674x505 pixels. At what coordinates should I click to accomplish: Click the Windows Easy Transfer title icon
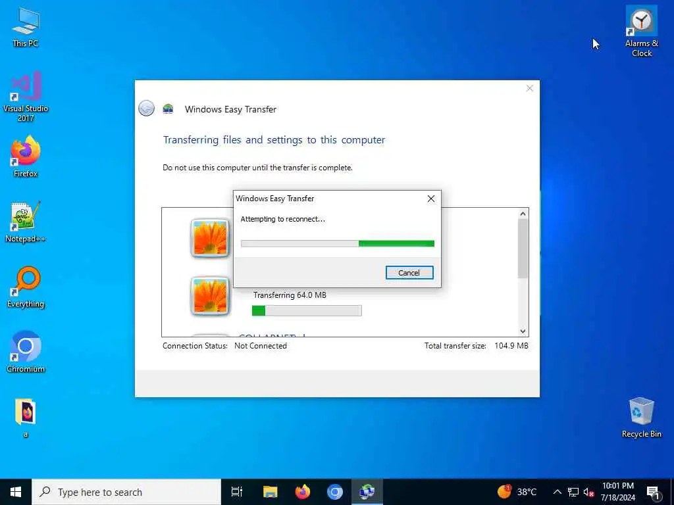click(x=168, y=108)
